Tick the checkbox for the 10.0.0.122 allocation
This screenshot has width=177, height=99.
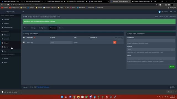coord(24,42)
